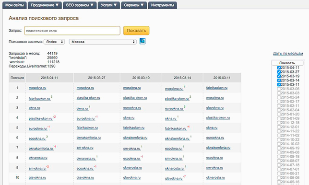Check the 2015-03-06 date checkbox
The height and width of the screenshot is (185, 309).
point(279,89)
